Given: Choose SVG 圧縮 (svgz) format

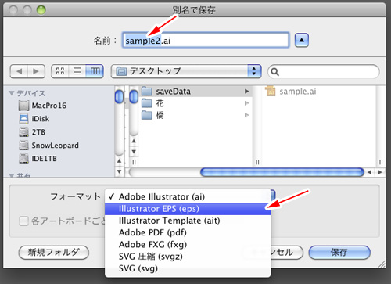Looking at the screenshot, I should pos(188,257).
